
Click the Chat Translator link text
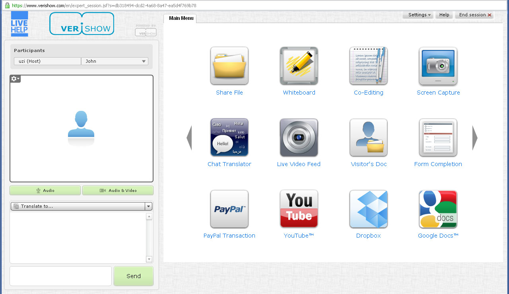pos(229,164)
